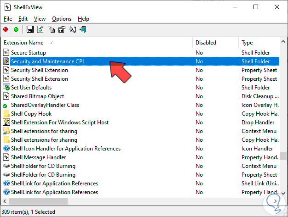Select the Shared Bitmap Object row
The image size is (288, 217).
[37, 96]
